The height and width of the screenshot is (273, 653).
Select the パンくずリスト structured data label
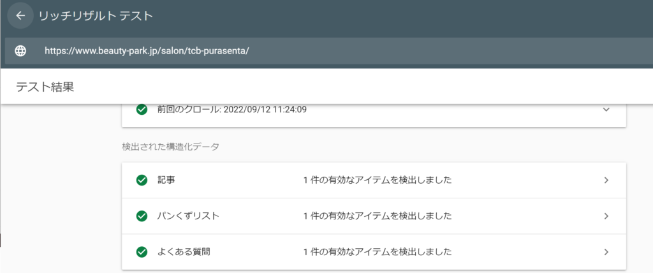[188, 216]
